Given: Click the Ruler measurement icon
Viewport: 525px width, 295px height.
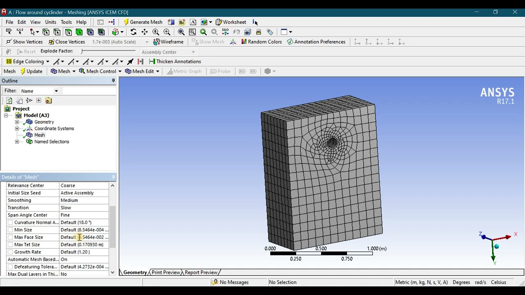Looking at the screenshot, I should (x=258, y=32).
